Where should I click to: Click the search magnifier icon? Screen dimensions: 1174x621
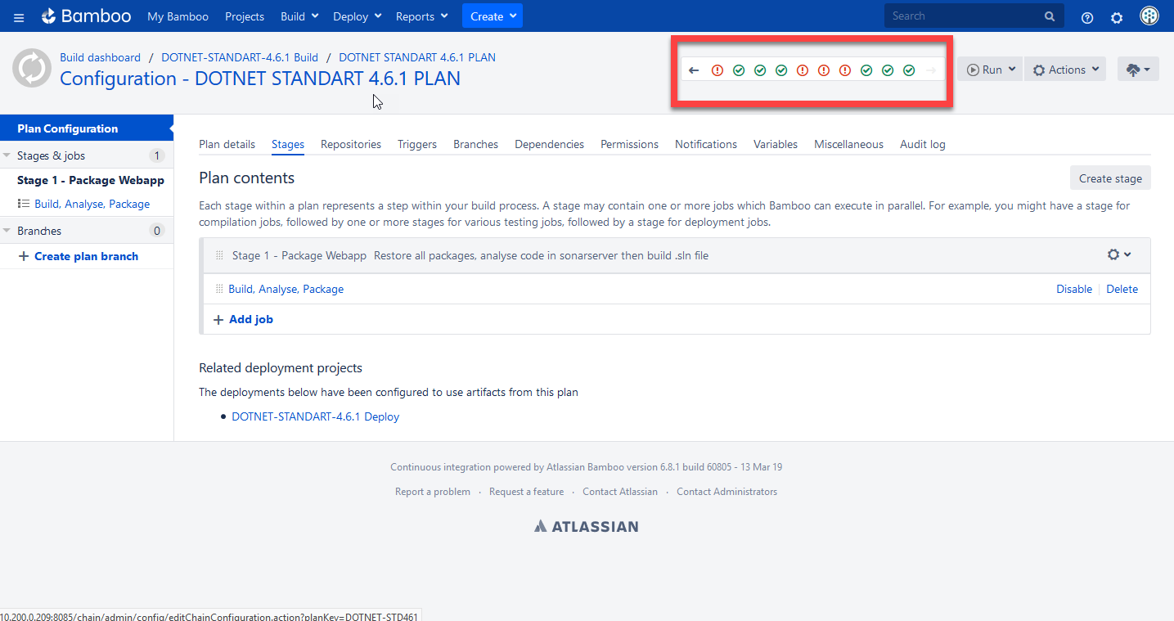[x=1050, y=16]
